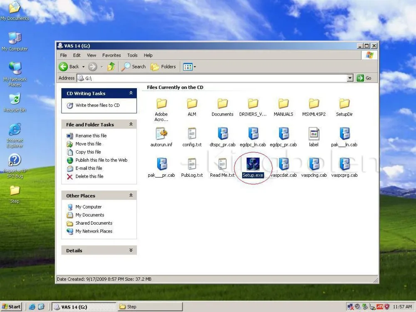The width and height of the screenshot is (416, 312).
Task: Click the Back navigation button
Action: (69, 67)
